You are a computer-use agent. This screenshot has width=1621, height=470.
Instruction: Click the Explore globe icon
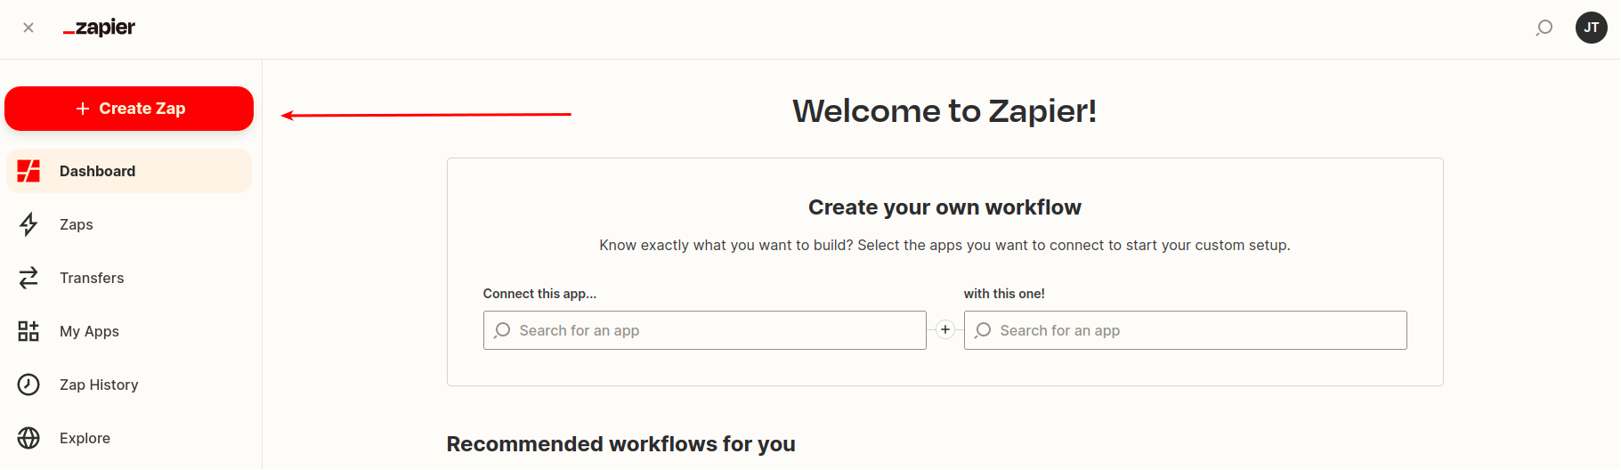click(x=28, y=438)
